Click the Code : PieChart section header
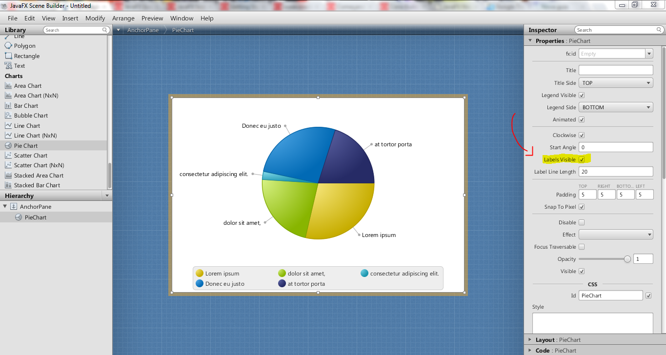 point(555,350)
